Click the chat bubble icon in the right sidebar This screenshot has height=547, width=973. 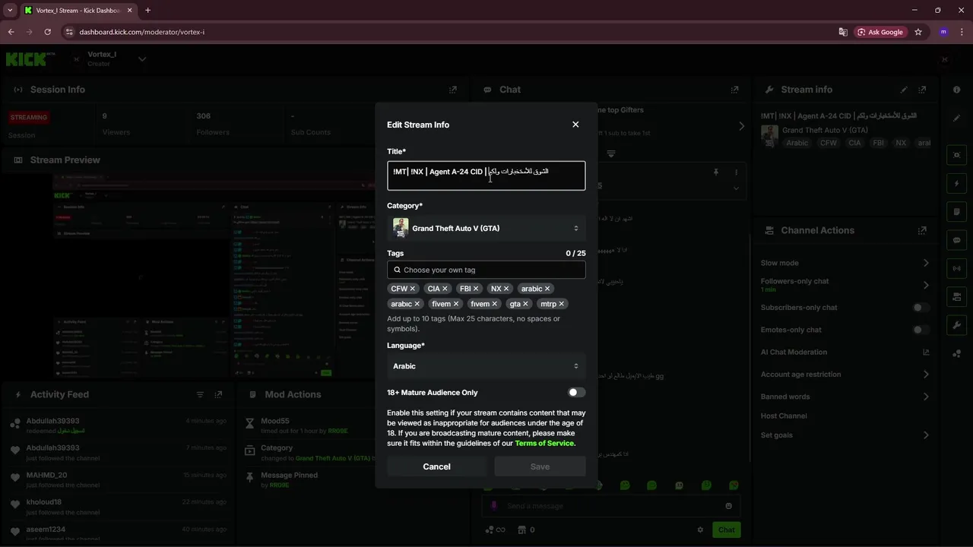tap(956, 240)
